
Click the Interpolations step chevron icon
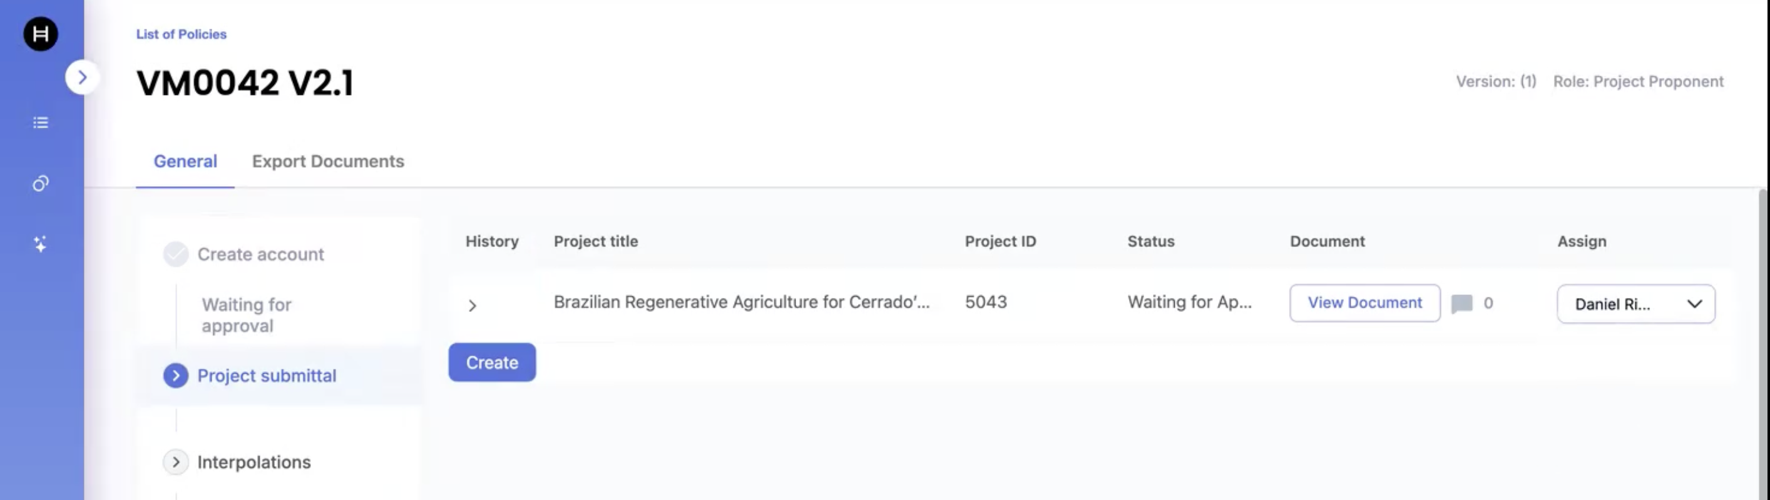[176, 462]
